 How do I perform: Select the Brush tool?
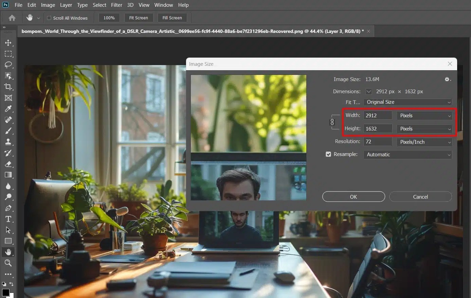point(8,131)
